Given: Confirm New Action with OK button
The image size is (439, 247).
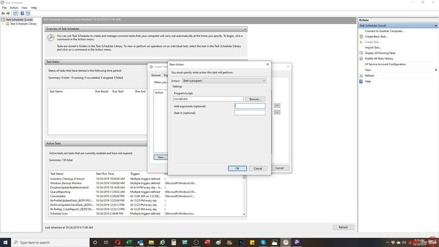Looking at the screenshot, I should (x=237, y=168).
